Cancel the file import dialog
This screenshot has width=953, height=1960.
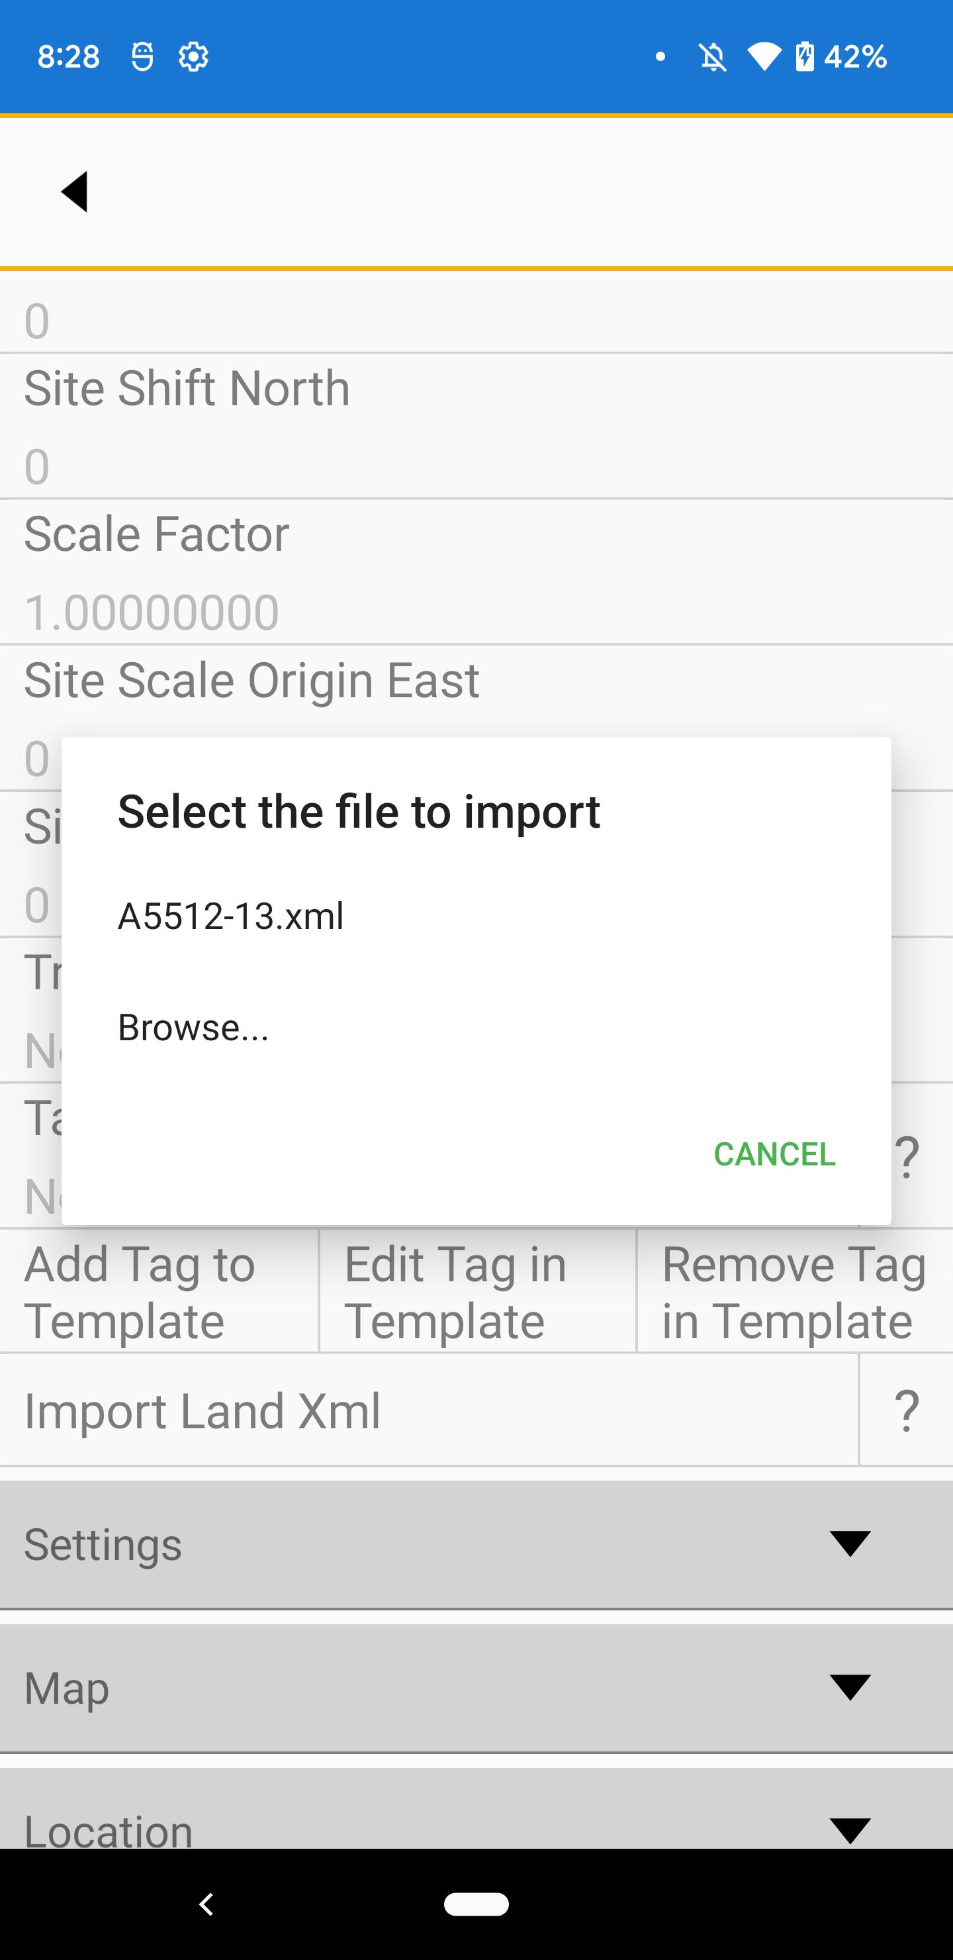click(774, 1153)
